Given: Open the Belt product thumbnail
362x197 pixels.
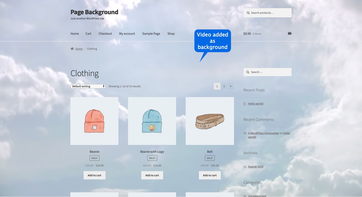Looking at the screenshot, I should click(210, 121).
